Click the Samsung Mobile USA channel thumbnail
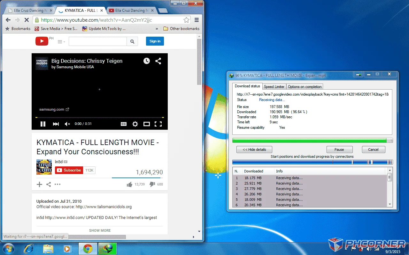The width and height of the screenshot is (409, 255). (x=42, y=63)
